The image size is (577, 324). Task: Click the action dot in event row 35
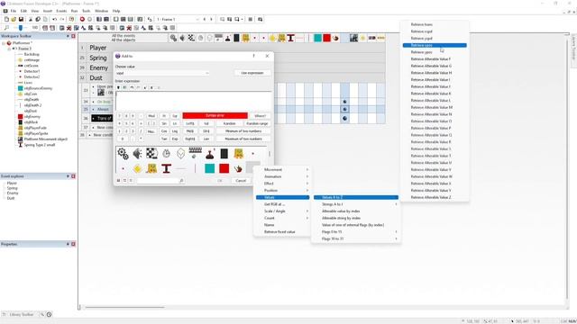tap(344, 109)
